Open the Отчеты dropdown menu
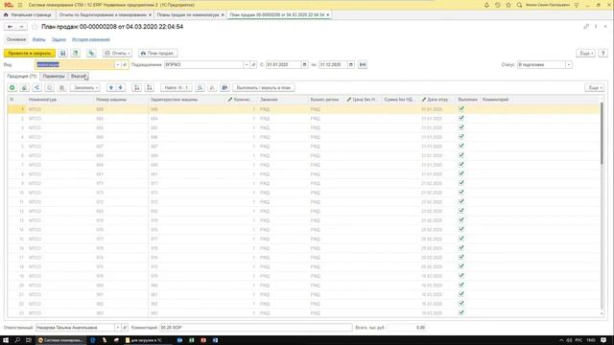Viewport: 614px width, 345px height. click(x=117, y=54)
